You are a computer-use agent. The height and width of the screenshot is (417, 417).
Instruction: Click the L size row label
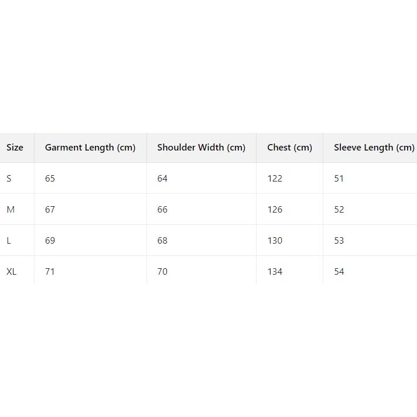[9, 241]
